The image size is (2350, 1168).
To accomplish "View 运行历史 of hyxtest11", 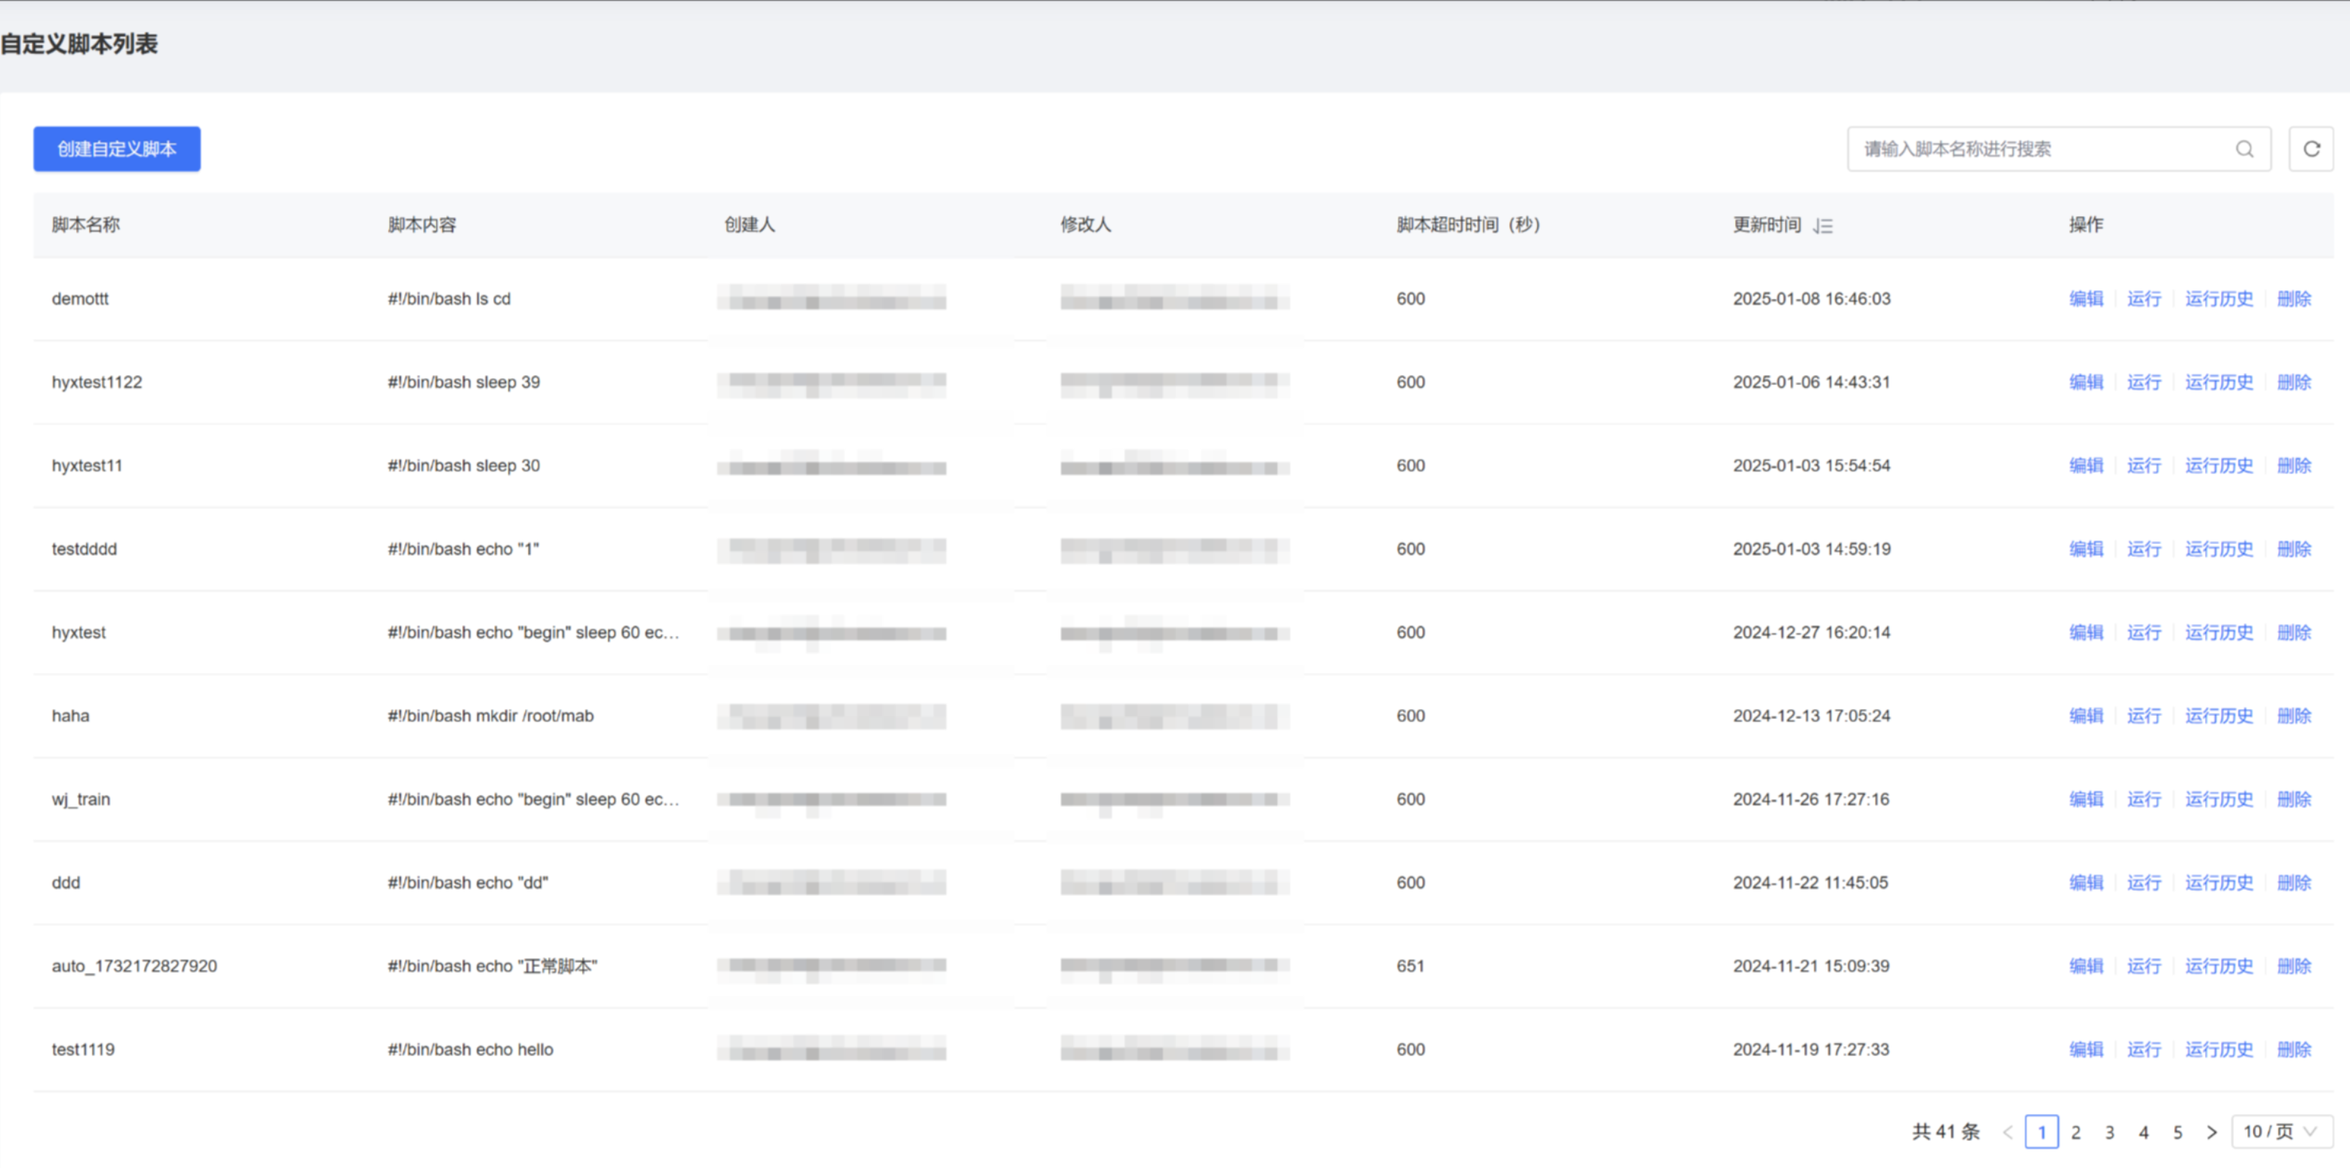I will (2219, 465).
